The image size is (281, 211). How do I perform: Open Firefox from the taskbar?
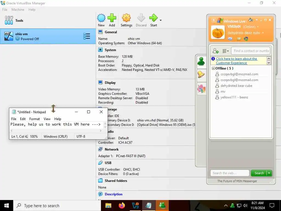pos(122,206)
